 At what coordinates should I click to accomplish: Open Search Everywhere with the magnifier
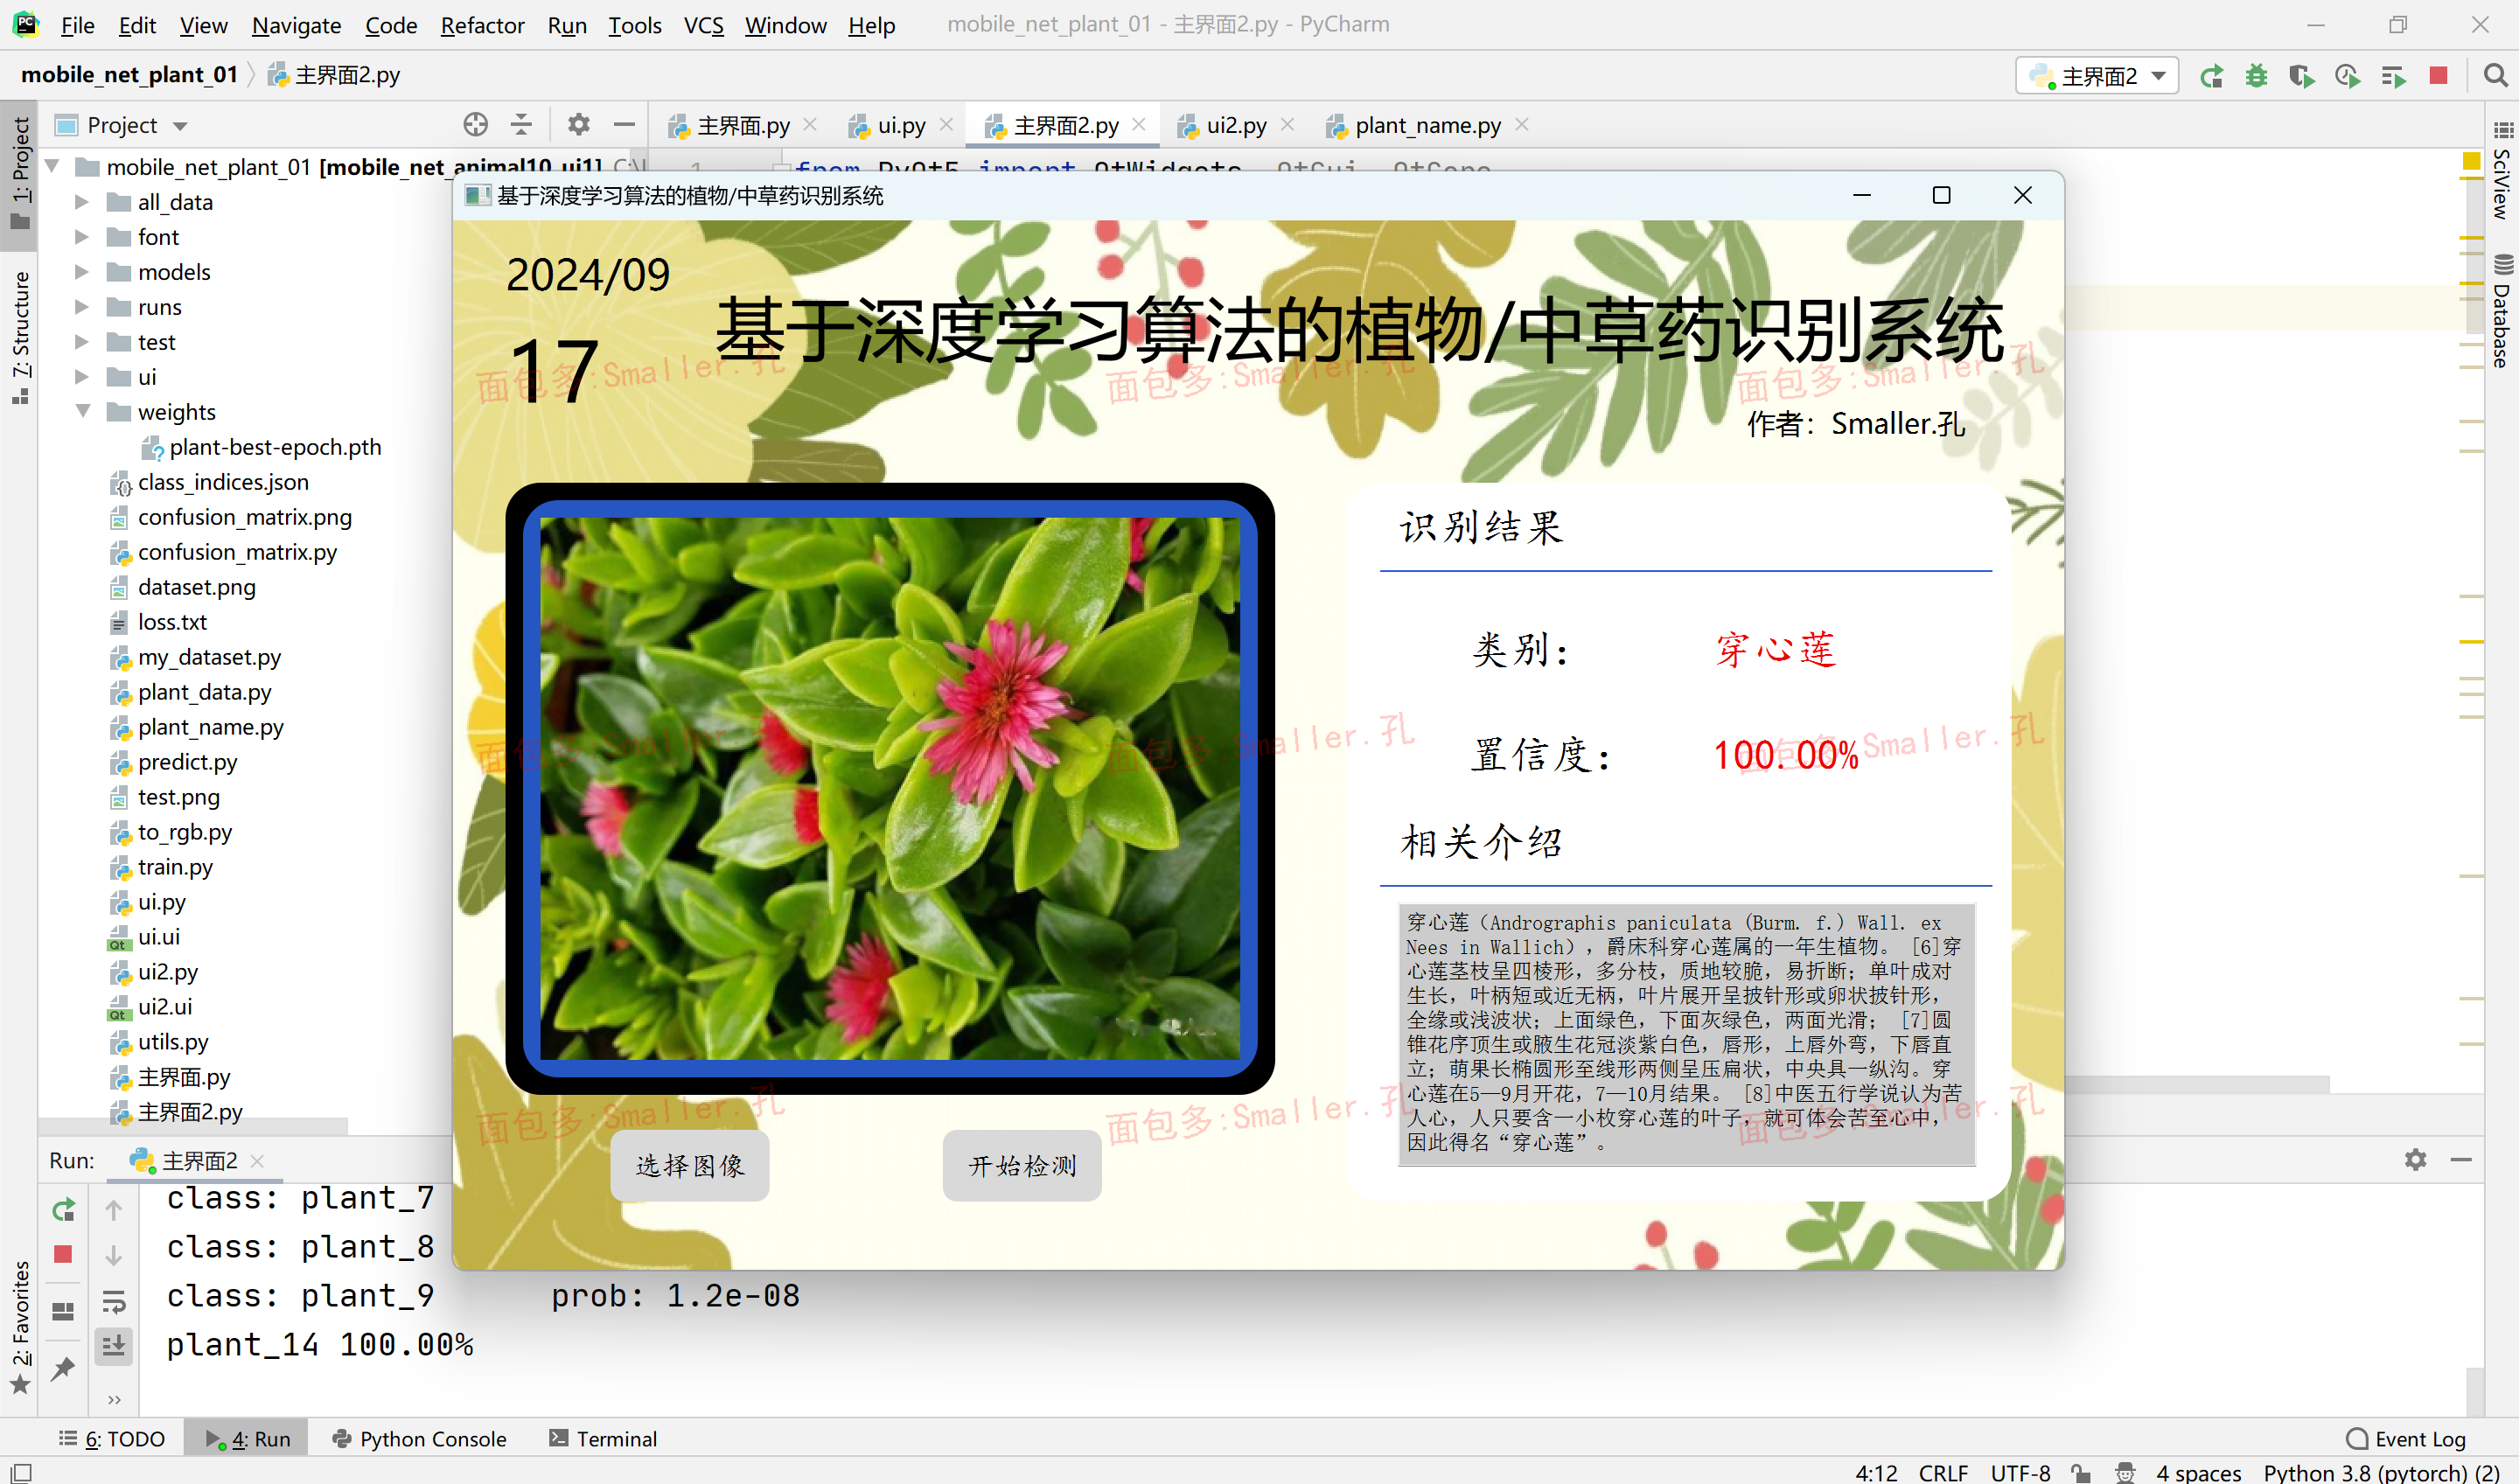coord(2495,76)
